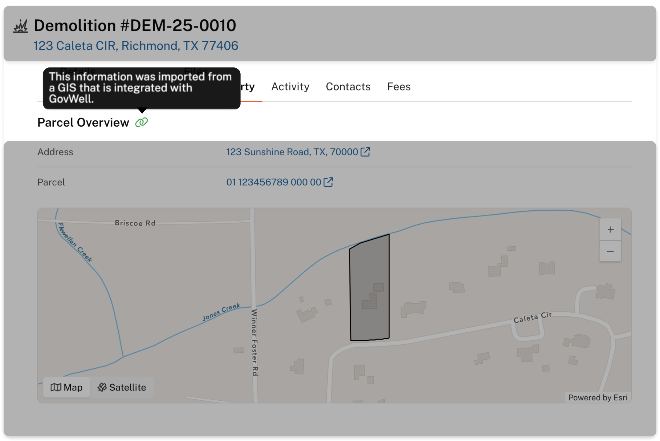Click the Caleta Cir street label on map
The height and width of the screenshot is (441, 660).
[x=532, y=317]
